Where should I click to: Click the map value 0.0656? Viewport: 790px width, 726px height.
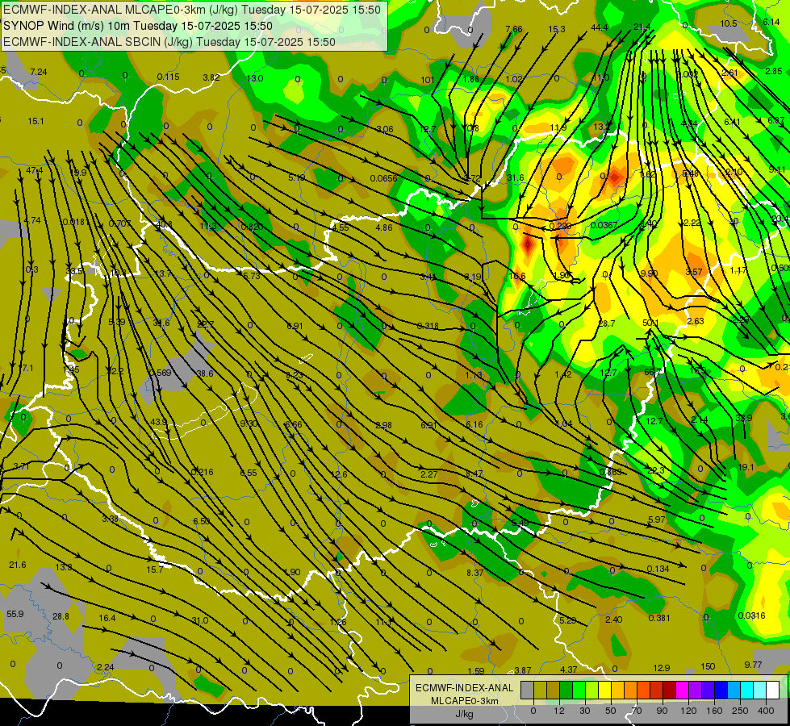[383, 178]
